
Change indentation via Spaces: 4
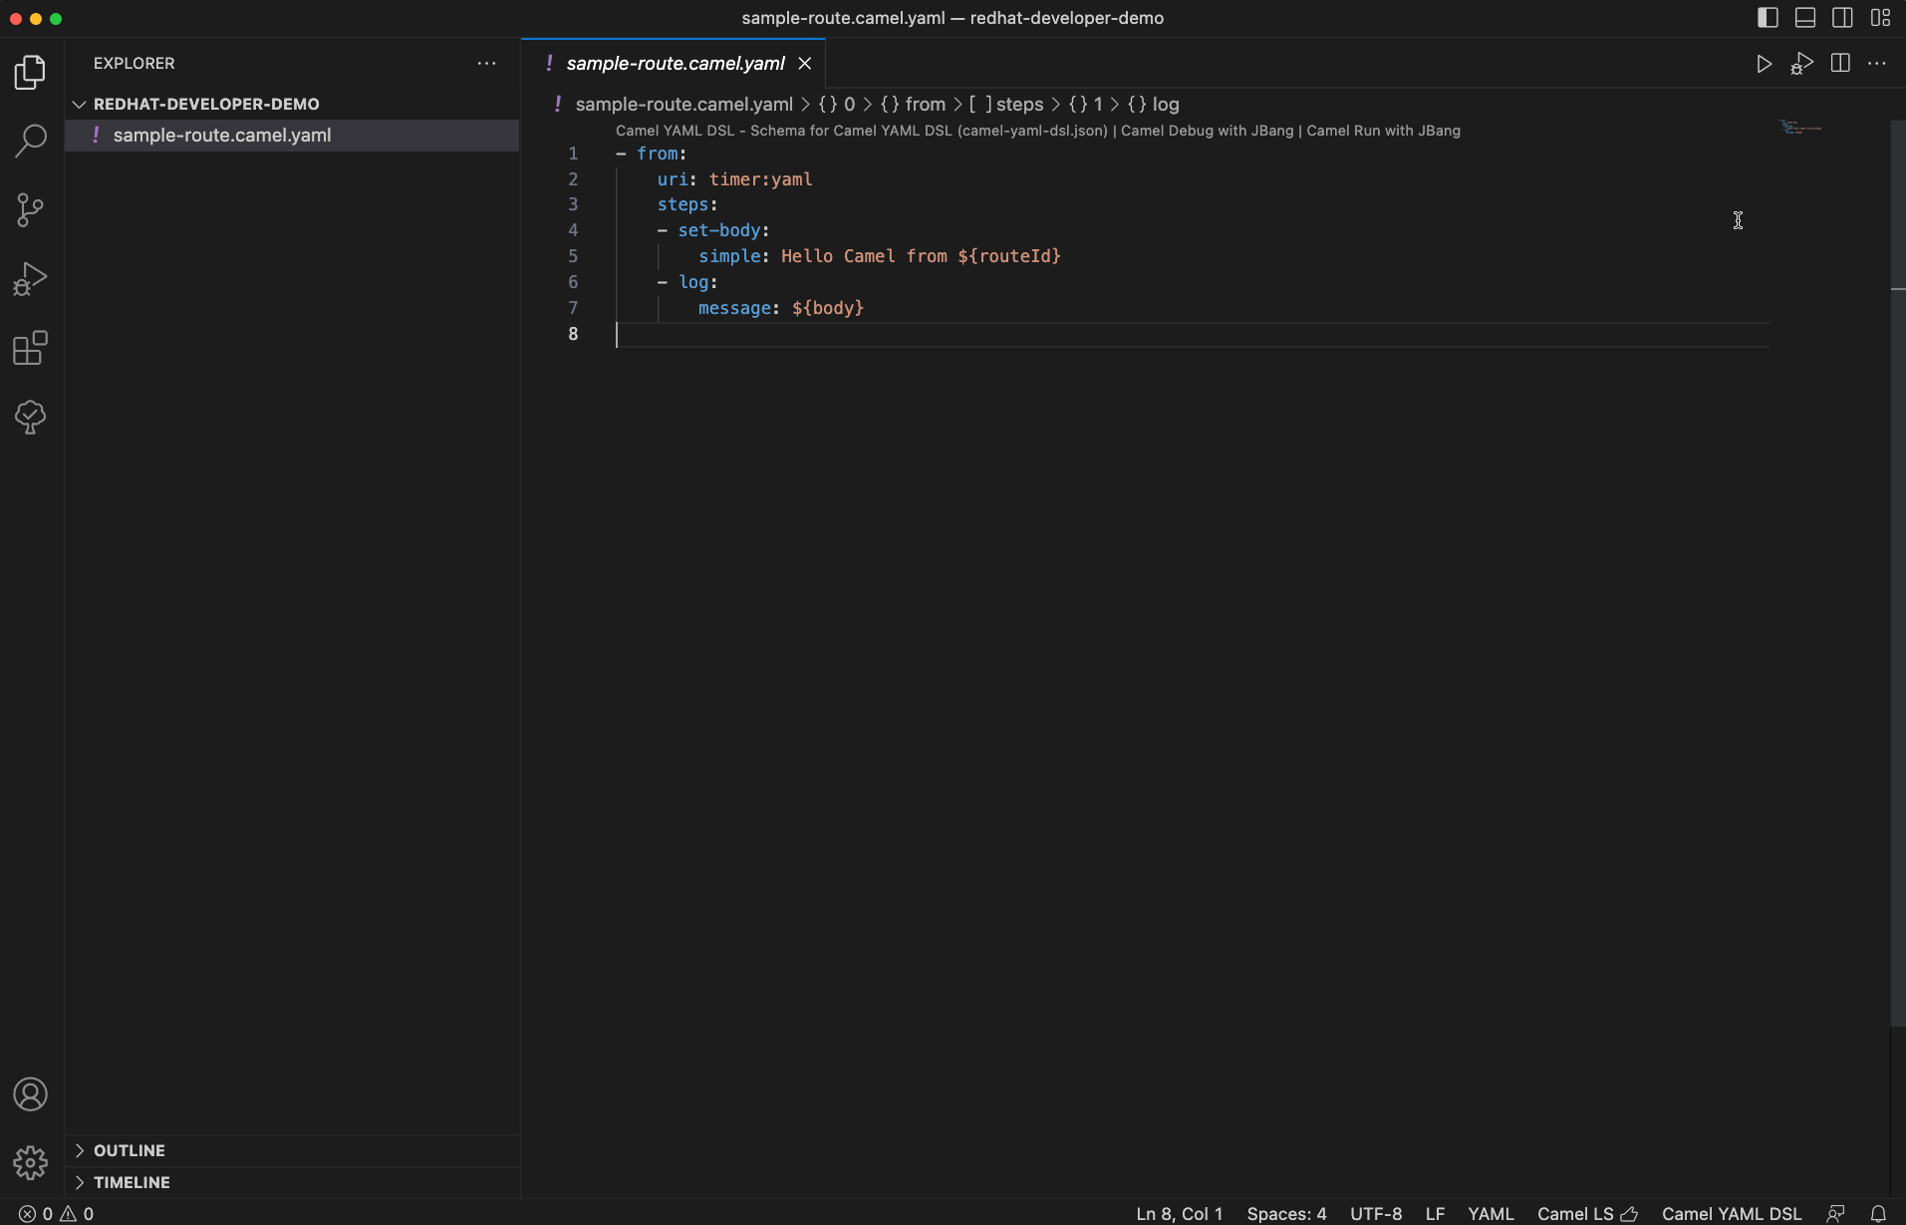(x=1286, y=1213)
